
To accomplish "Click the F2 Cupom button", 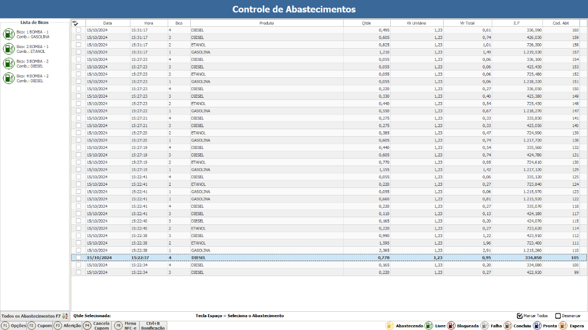I will 40,326.
